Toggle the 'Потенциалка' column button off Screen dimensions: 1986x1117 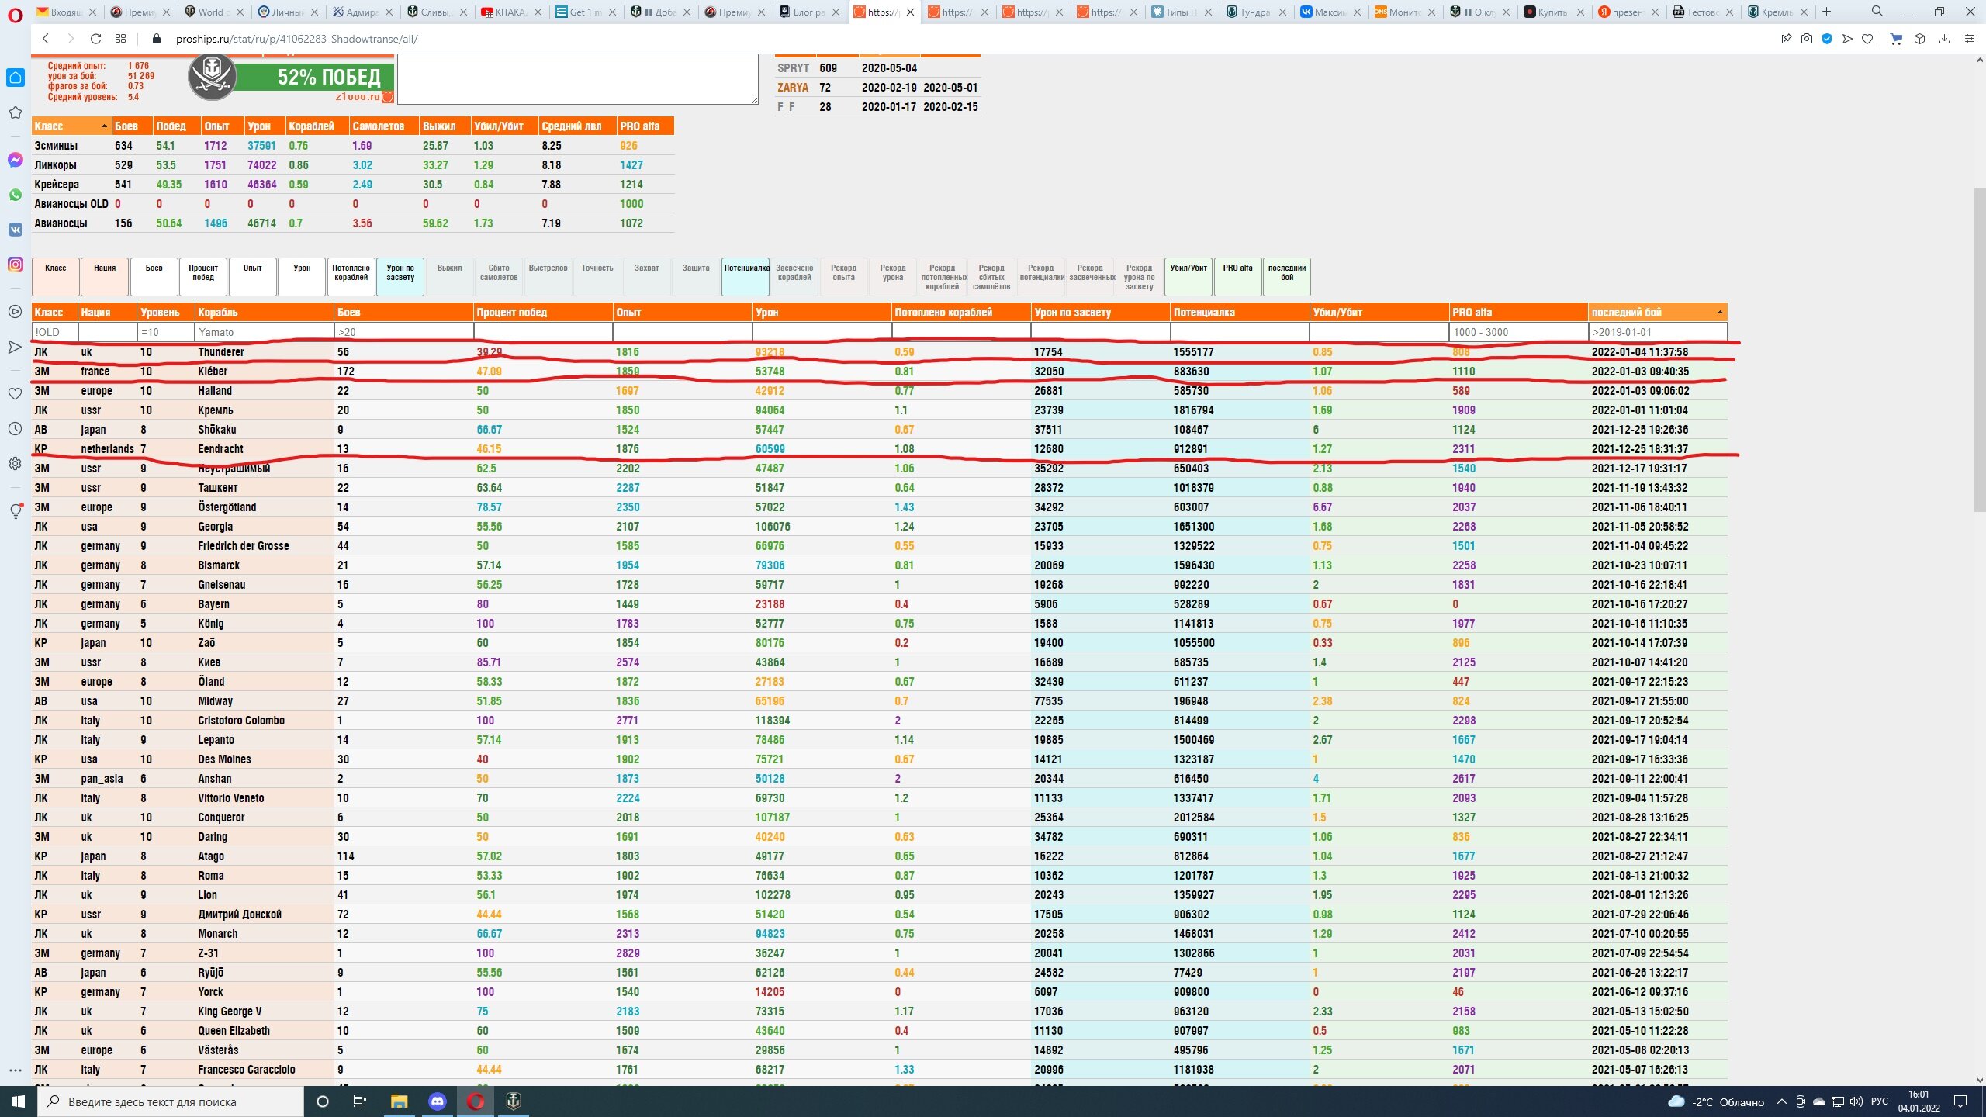coord(746,276)
